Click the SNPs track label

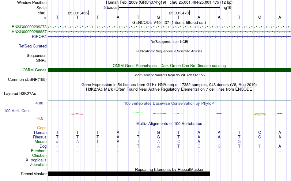[x=41, y=60]
